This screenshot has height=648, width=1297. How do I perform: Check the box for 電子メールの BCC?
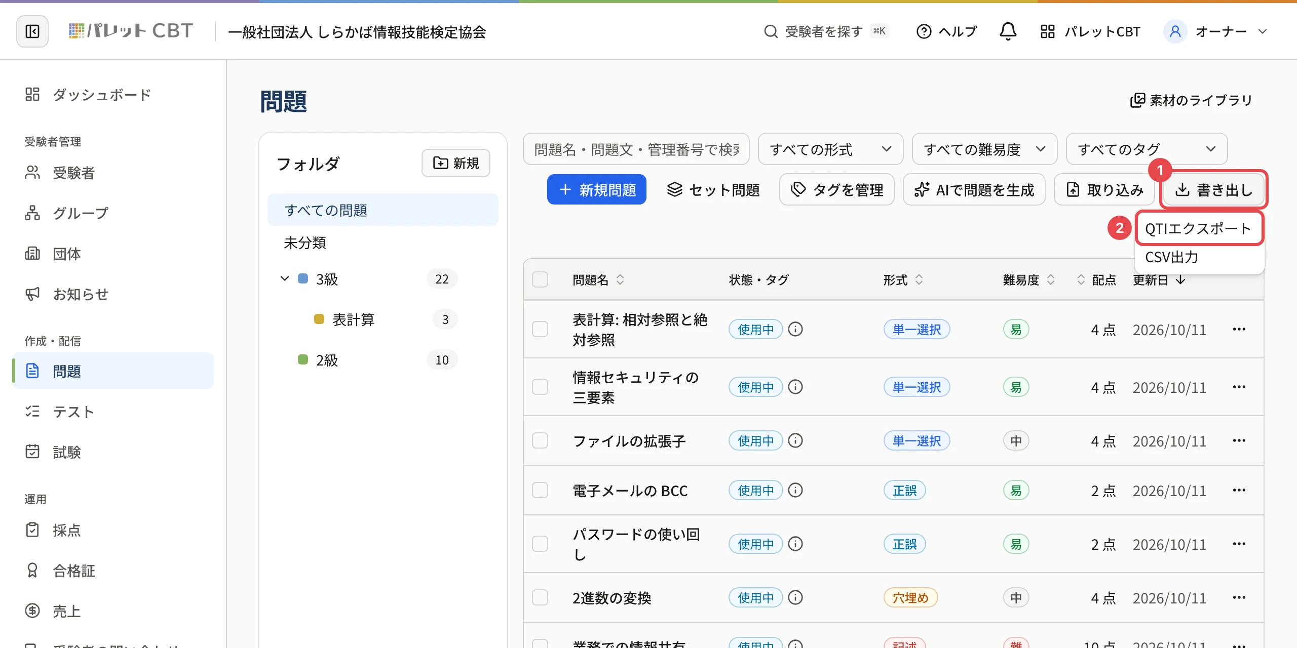pos(540,490)
